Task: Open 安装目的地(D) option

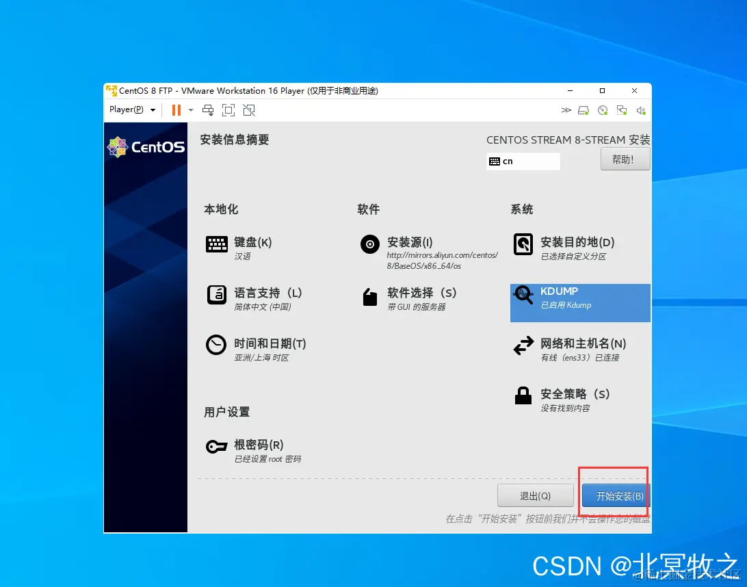Action: pyautogui.click(x=577, y=242)
